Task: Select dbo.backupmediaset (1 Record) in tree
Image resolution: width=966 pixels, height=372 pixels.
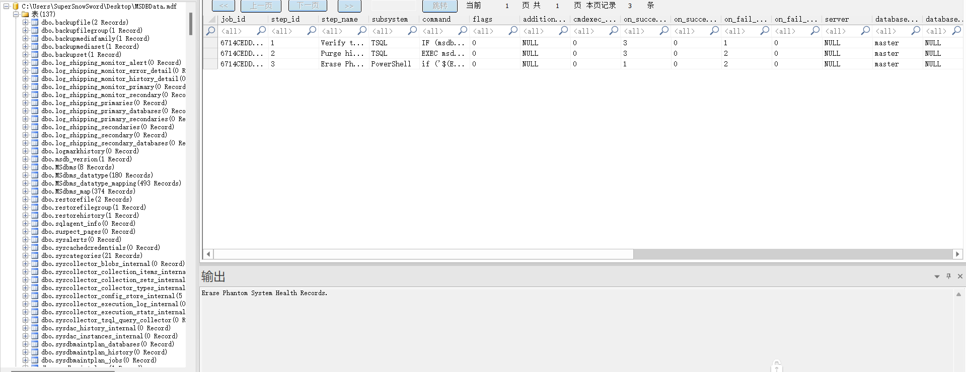Action: point(90,46)
